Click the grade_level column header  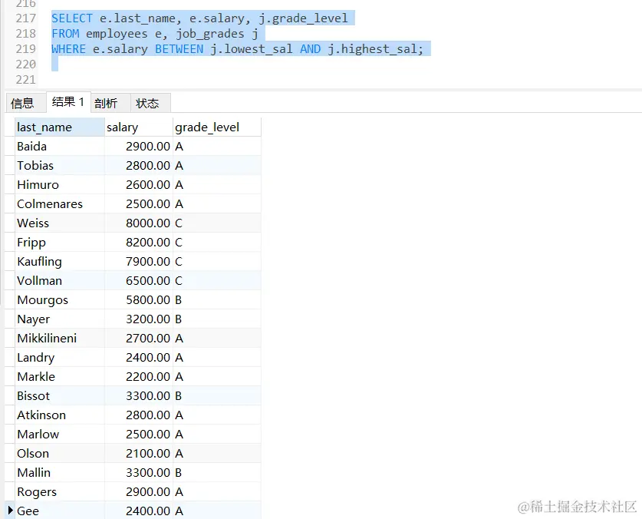pyautogui.click(x=217, y=127)
